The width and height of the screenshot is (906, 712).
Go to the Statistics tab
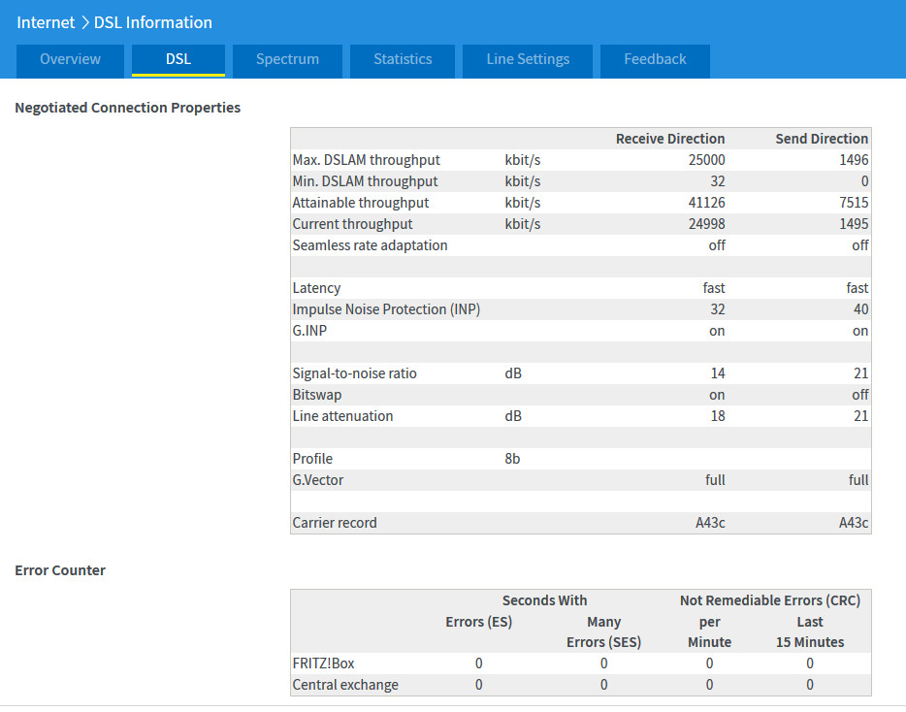coord(403,59)
